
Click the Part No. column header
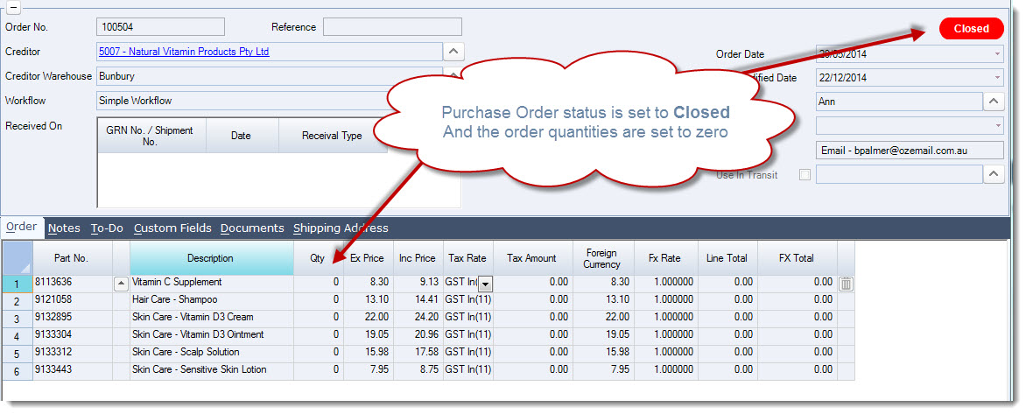(72, 257)
